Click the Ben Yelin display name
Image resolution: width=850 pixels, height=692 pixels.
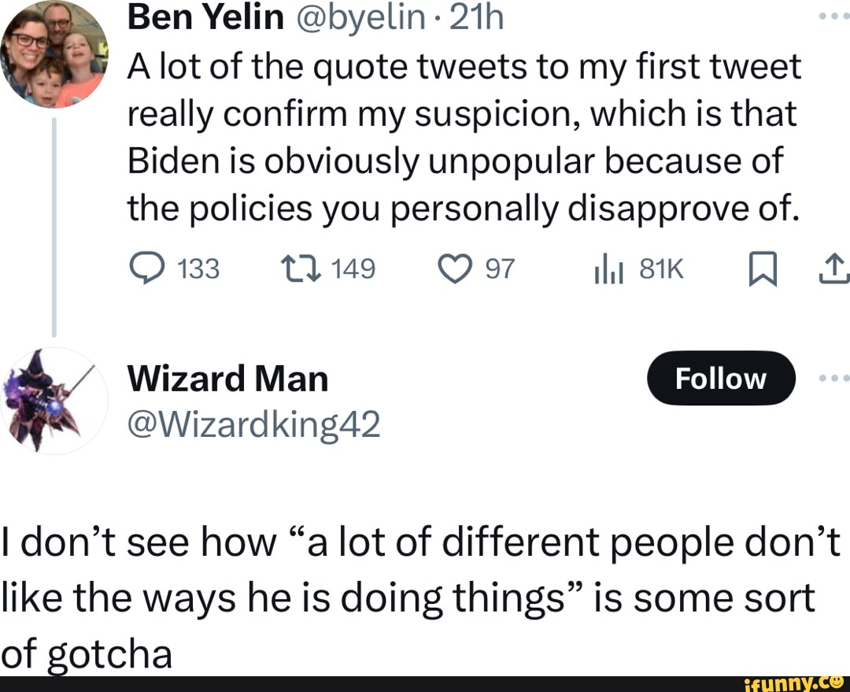(x=205, y=17)
